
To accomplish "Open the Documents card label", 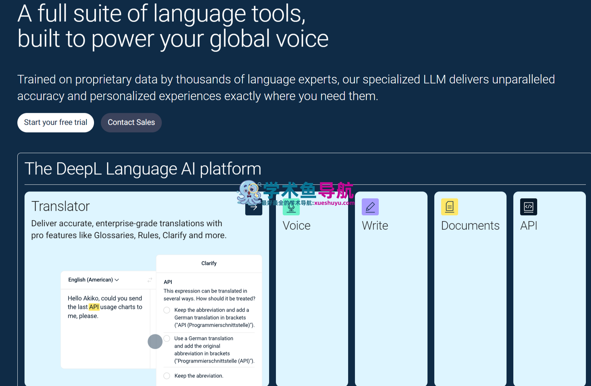I will 470,226.
